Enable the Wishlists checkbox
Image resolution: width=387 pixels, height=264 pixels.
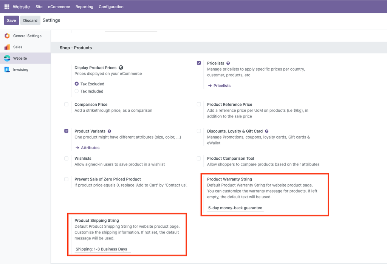tap(67, 158)
